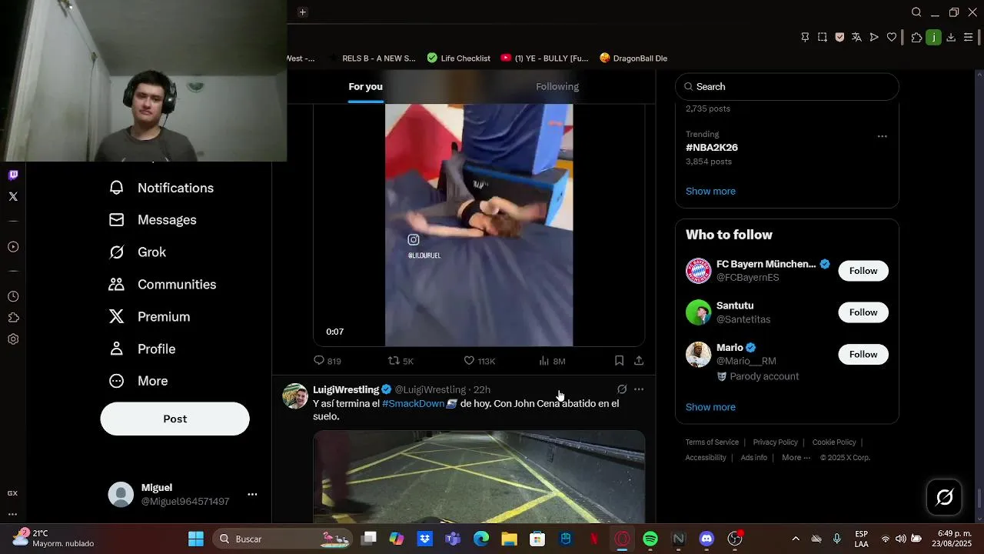
Task: Open Spotify from the taskbar
Action: 650,539
